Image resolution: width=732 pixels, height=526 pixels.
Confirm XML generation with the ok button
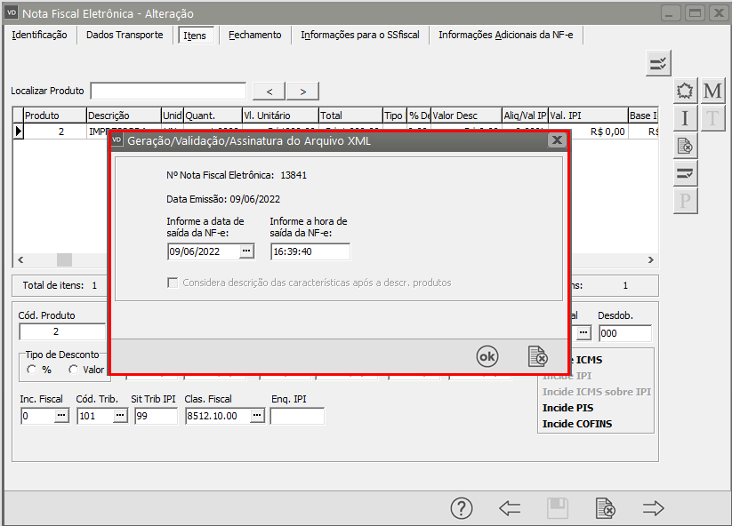tap(487, 356)
